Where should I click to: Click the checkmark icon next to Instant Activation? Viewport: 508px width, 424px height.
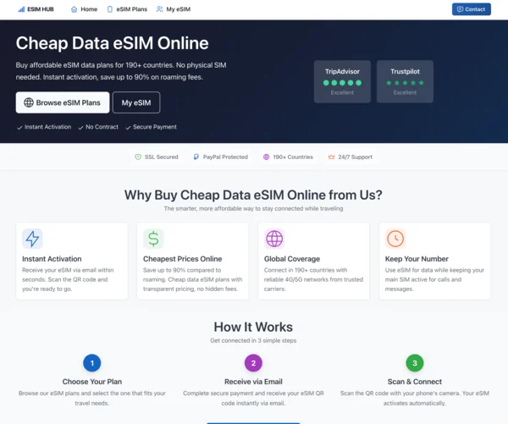19,128
